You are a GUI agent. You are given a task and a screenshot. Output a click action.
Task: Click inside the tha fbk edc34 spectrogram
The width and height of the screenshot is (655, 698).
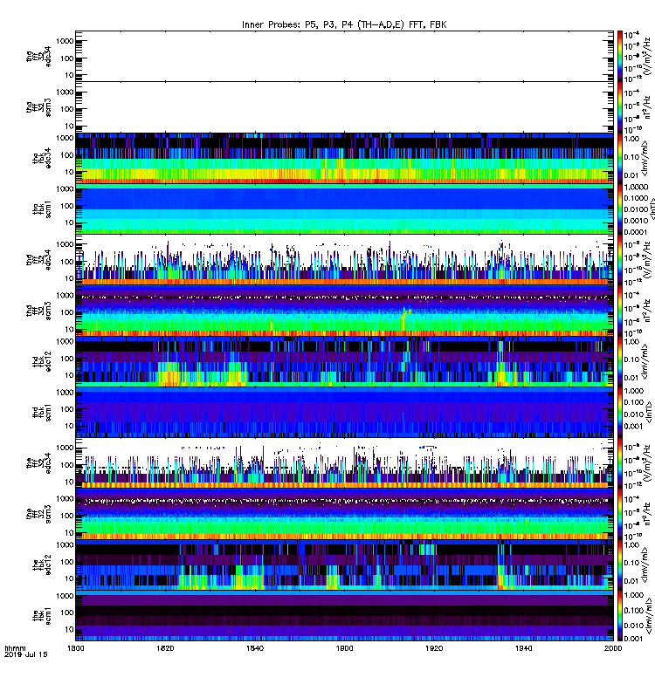344,158
